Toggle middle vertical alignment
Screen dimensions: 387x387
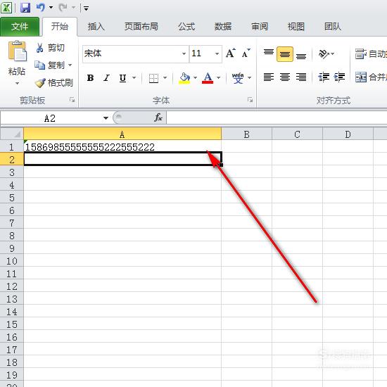[285, 54]
